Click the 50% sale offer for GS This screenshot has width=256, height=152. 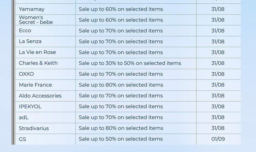tap(121, 139)
